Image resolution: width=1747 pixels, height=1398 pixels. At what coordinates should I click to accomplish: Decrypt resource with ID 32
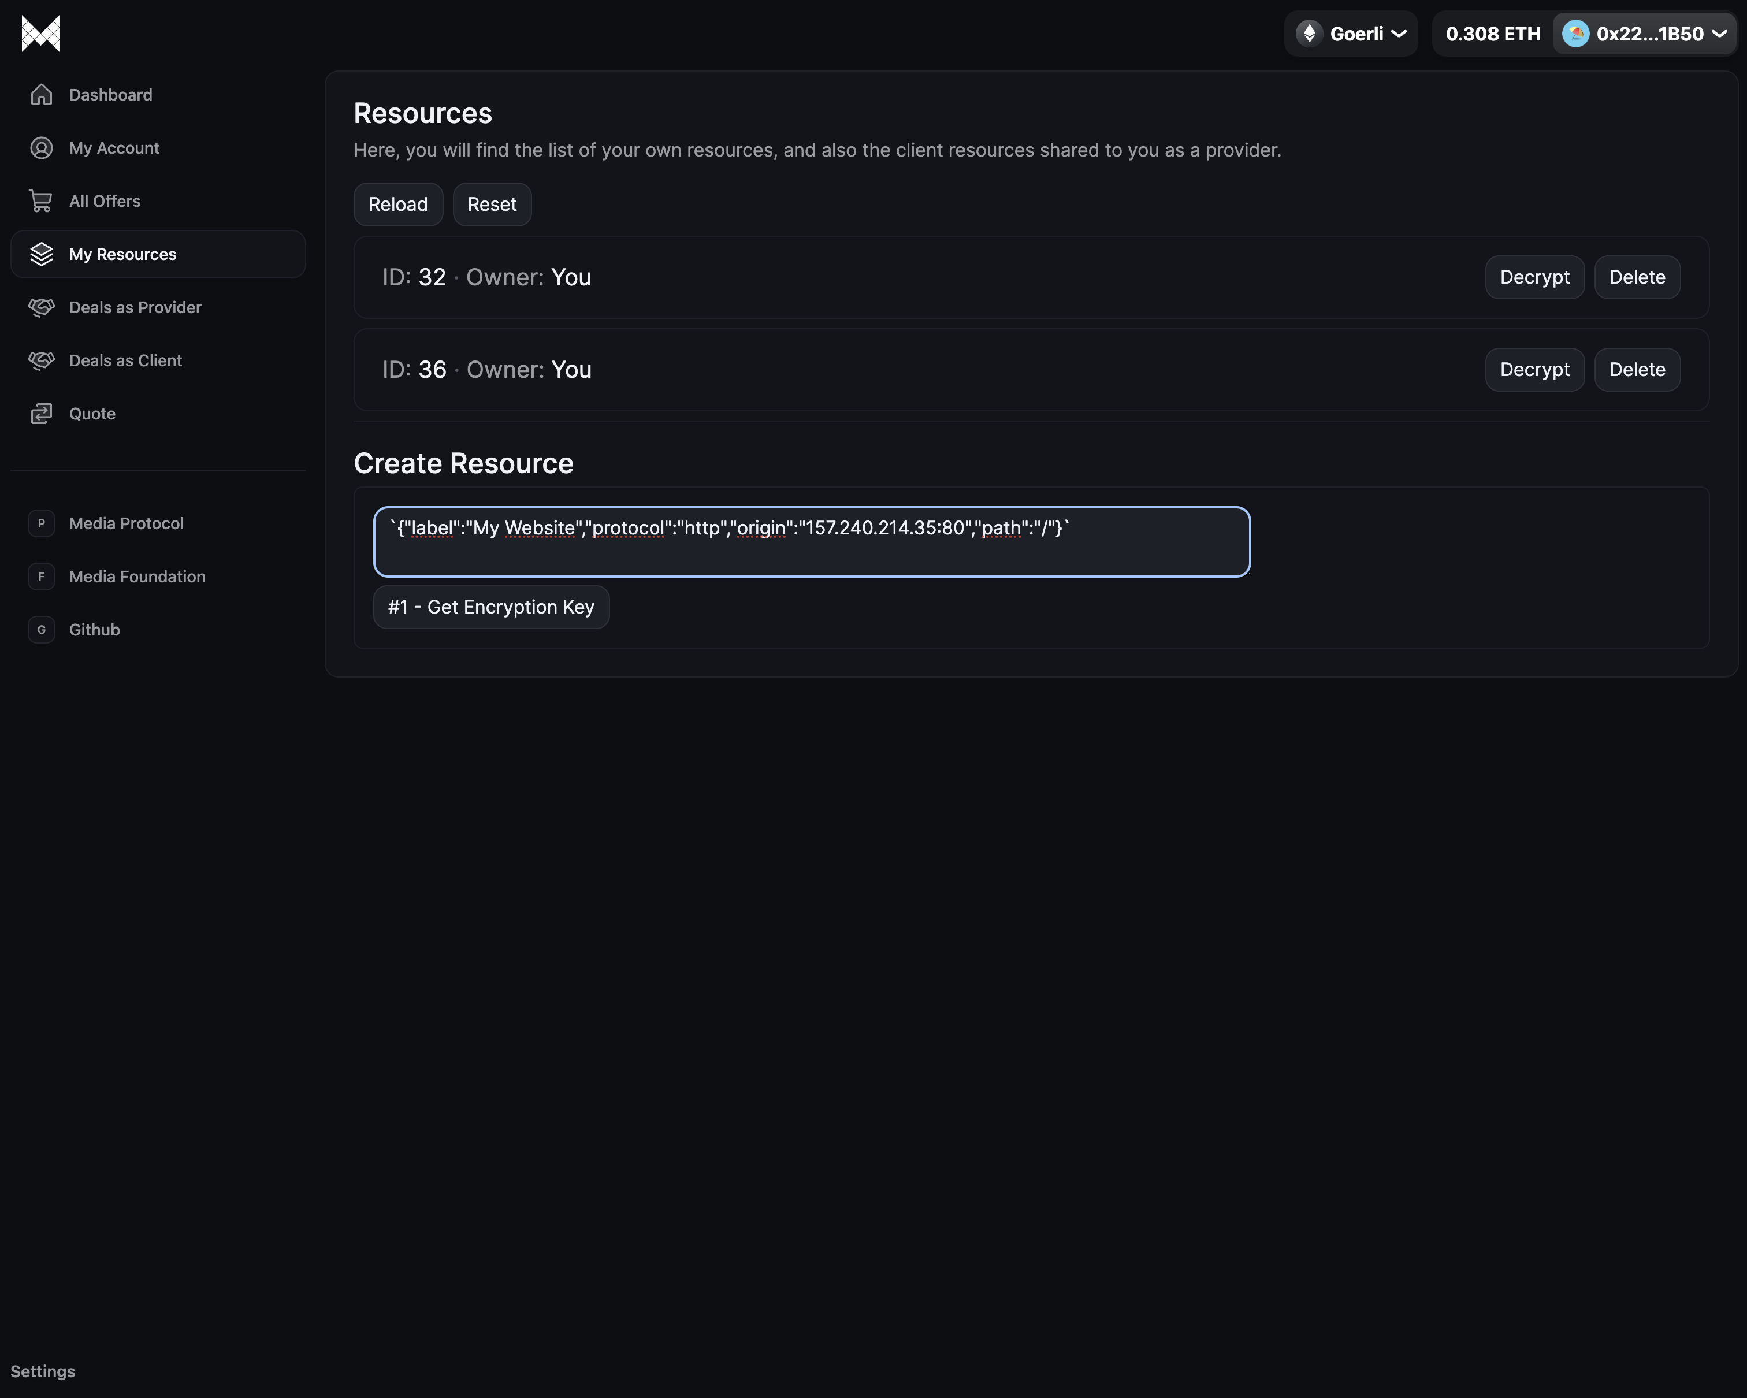1534,277
